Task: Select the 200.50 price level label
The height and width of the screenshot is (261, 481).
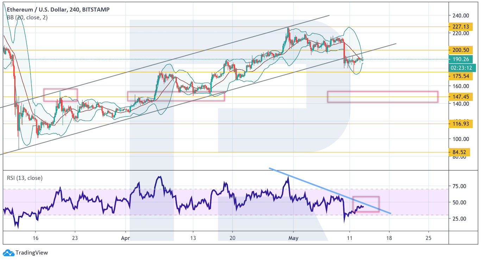Action: (x=461, y=50)
